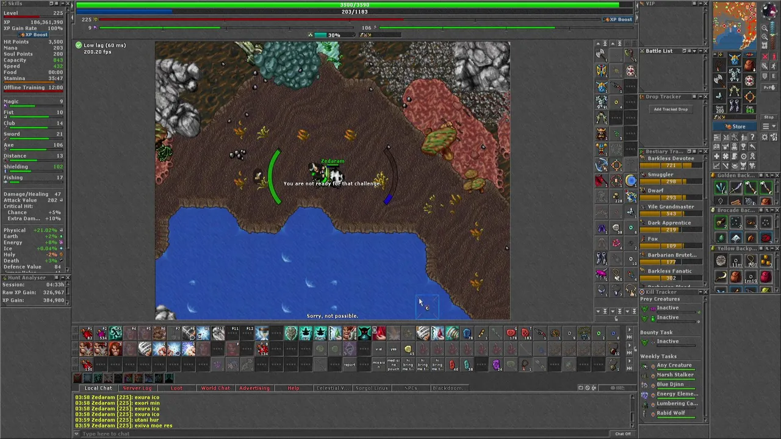Screen dimensions: 781x439
Task: Click the Stop button near the inventory
Action: pyautogui.click(x=769, y=117)
